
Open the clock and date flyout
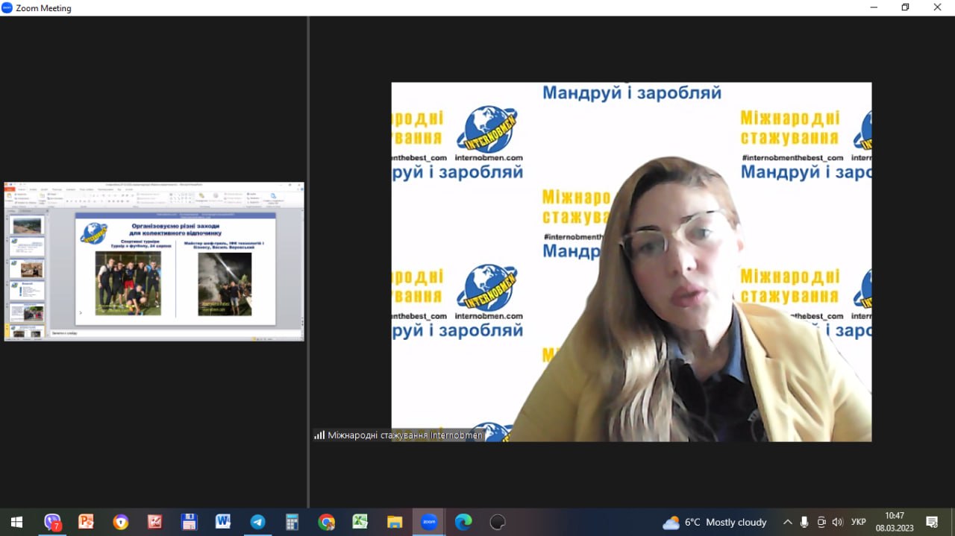tap(894, 522)
